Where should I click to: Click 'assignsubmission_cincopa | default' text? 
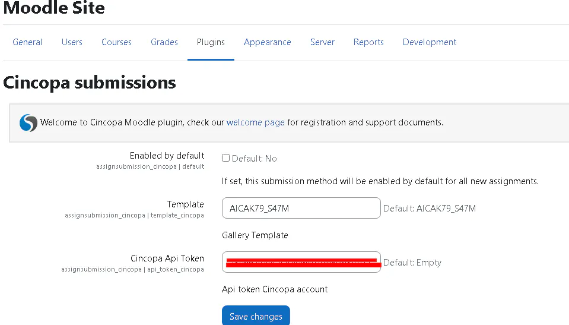click(x=150, y=166)
